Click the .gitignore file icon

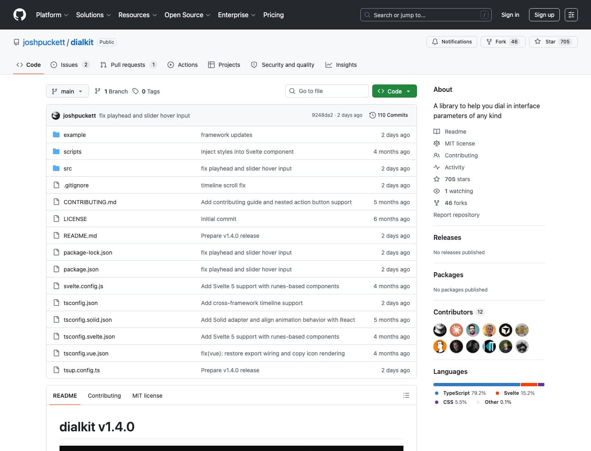pyautogui.click(x=56, y=185)
